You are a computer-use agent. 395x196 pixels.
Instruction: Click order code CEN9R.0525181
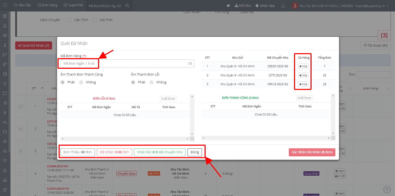pyautogui.click(x=58, y=166)
